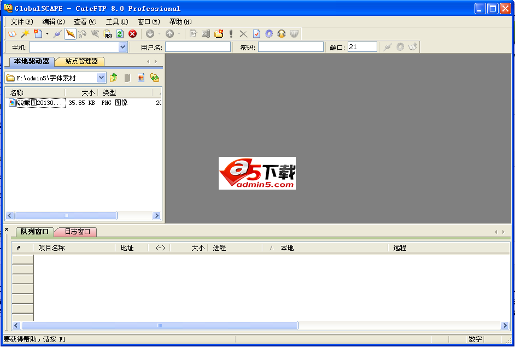Click the 本地 queue column header
This screenshot has width=515, height=347.
pyautogui.click(x=325, y=248)
